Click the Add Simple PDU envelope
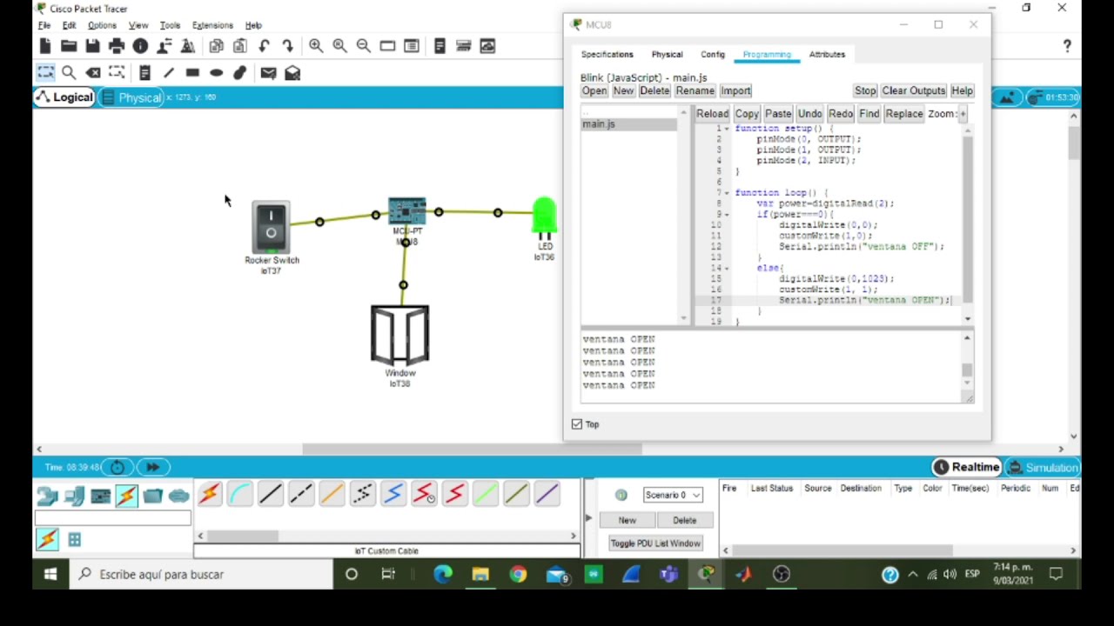 click(x=268, y=73)
